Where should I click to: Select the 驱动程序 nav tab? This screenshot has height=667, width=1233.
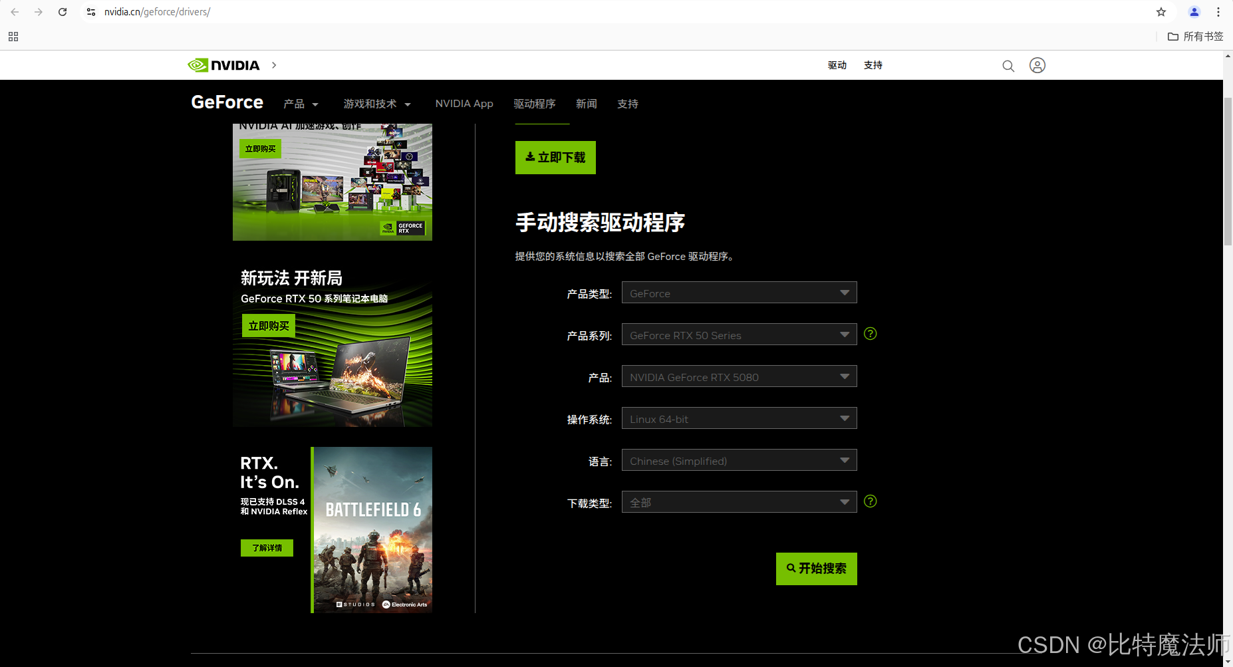pyautogui.click(x=535, y=104)
